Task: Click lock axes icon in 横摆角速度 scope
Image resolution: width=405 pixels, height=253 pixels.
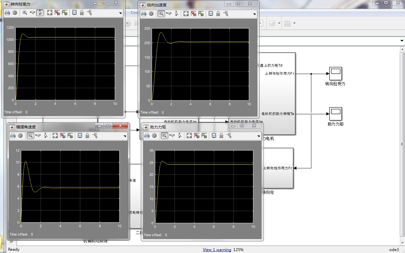Action: coord(88,136)
